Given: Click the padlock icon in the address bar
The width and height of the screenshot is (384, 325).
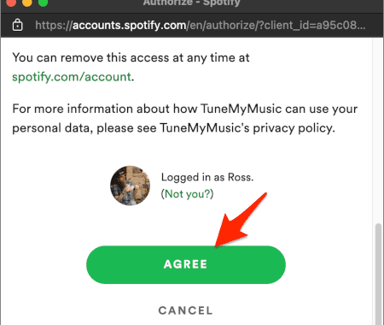Looking at the screenshot, I should tap(18, 25).
